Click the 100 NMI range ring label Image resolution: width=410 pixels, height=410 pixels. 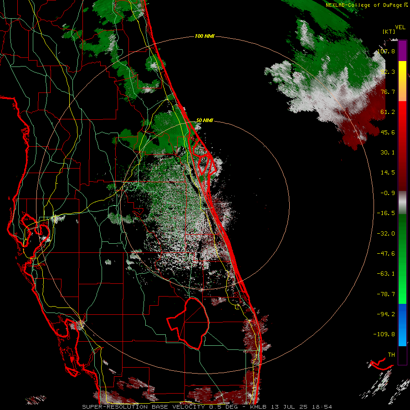tap(205, 36)
